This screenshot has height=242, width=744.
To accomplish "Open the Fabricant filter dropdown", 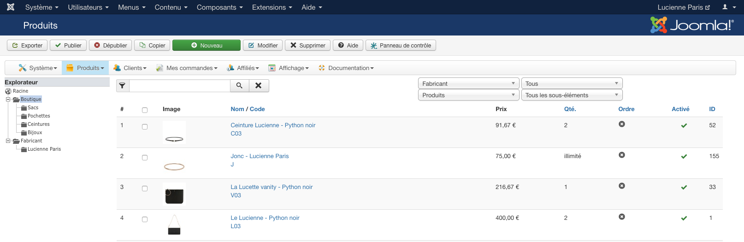I will [468, 83].
